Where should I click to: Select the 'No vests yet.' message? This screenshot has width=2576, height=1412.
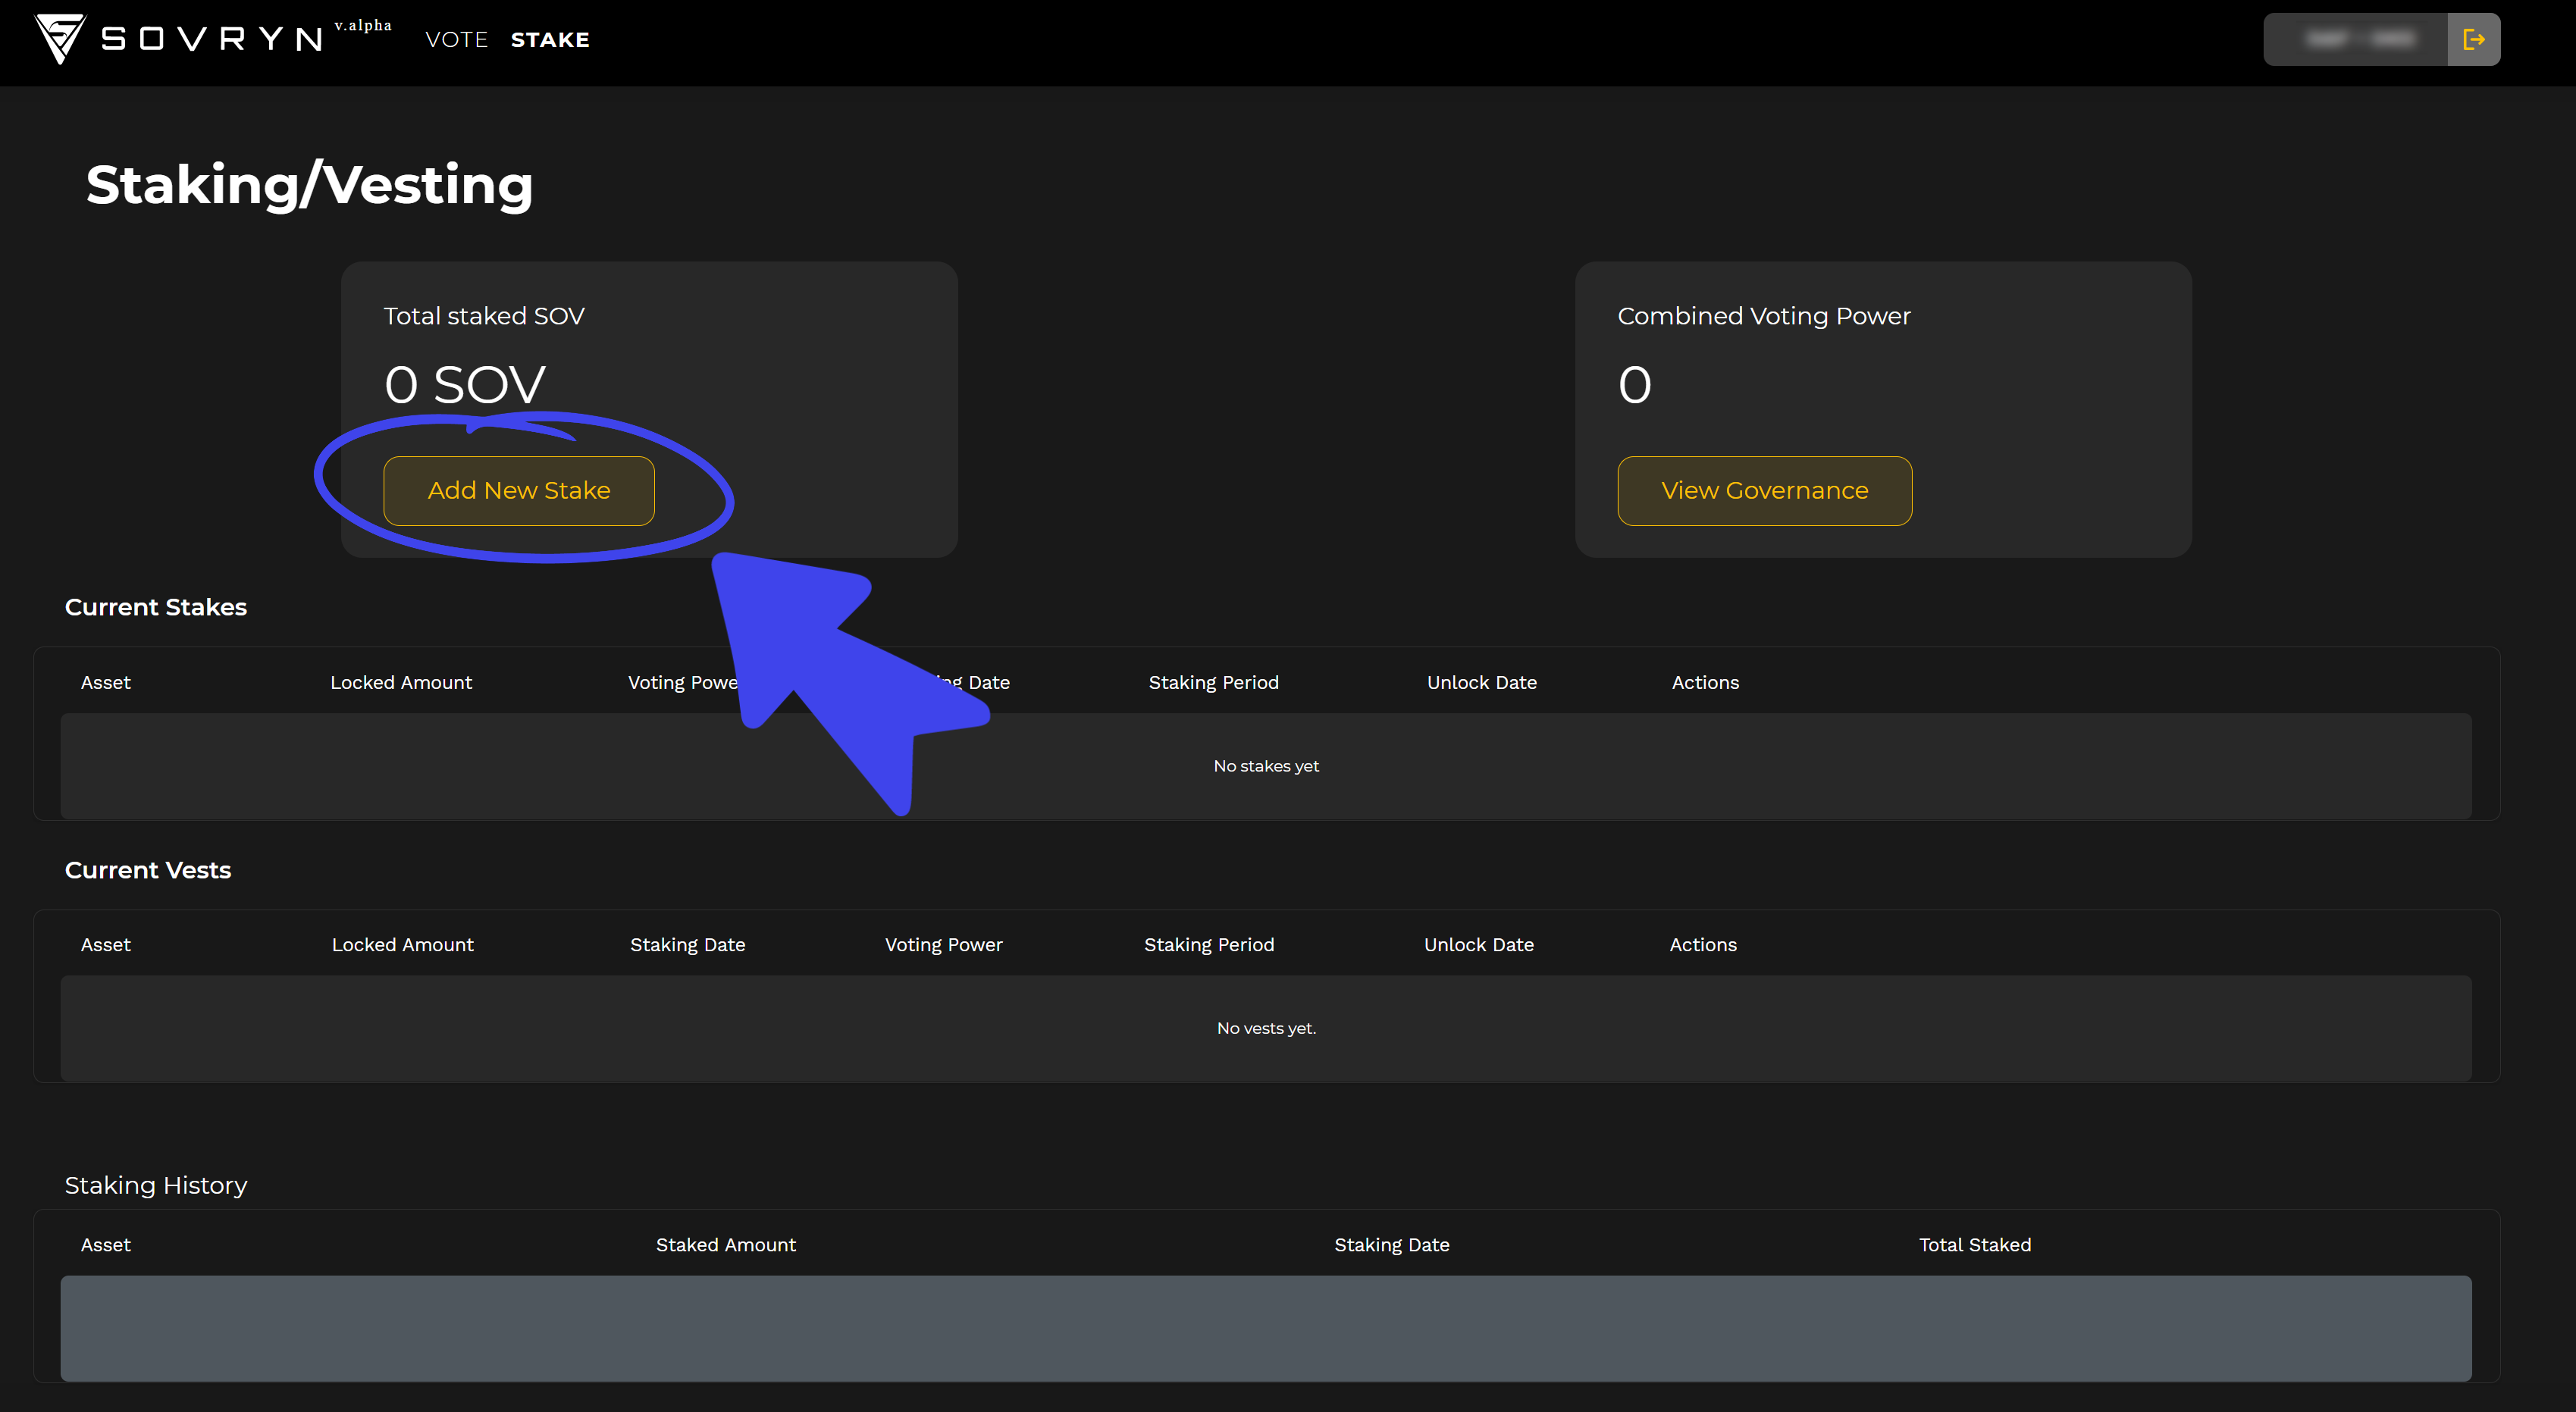(1266, 1028)
